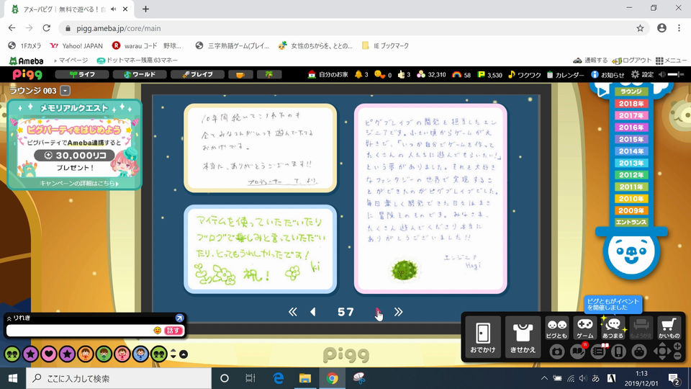
Task: Click the movement direction pad
Action: click(662, 352)
